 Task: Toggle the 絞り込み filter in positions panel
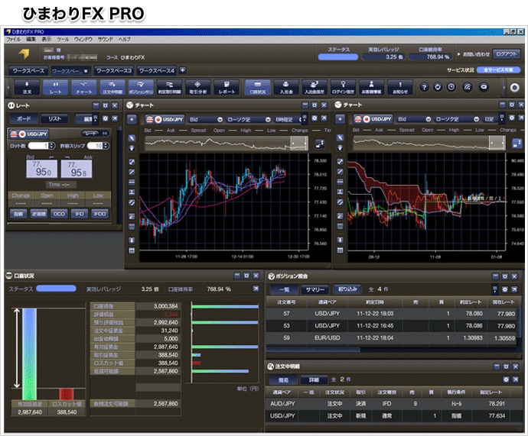pyautogui.click(x=347, y=289)
